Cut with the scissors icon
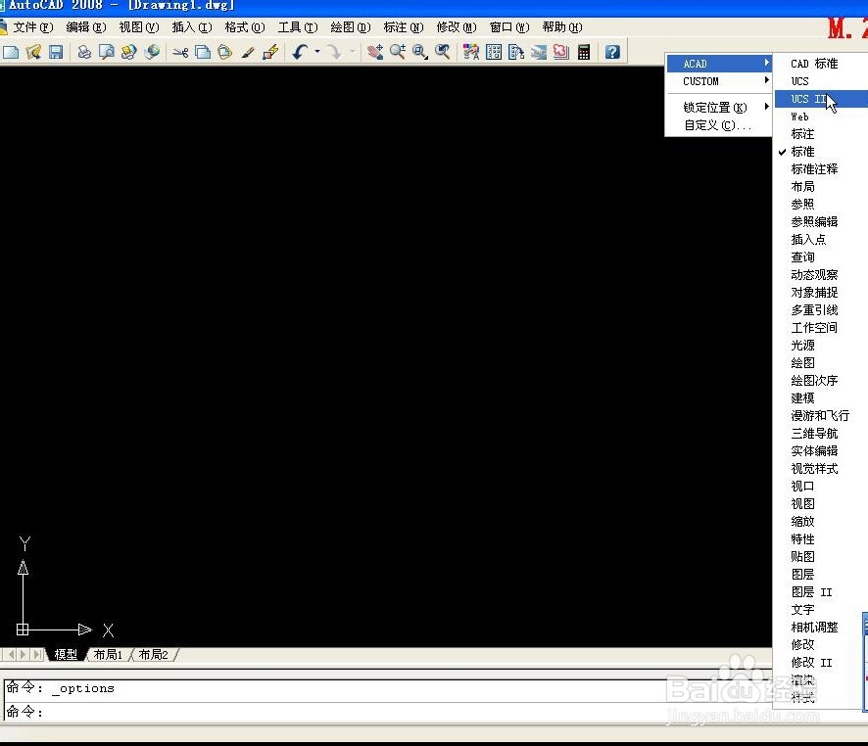Viewport: 868px width, 746px height. click(180, 53)
